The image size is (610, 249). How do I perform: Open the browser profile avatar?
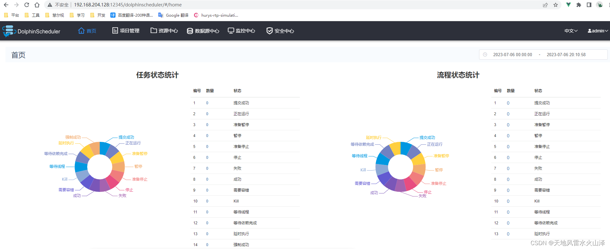599,5
